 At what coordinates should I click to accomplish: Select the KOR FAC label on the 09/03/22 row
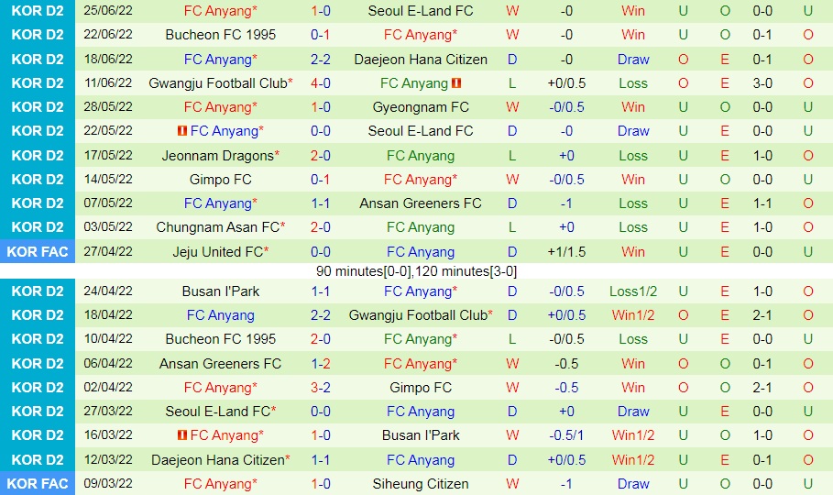pos(38,484)
